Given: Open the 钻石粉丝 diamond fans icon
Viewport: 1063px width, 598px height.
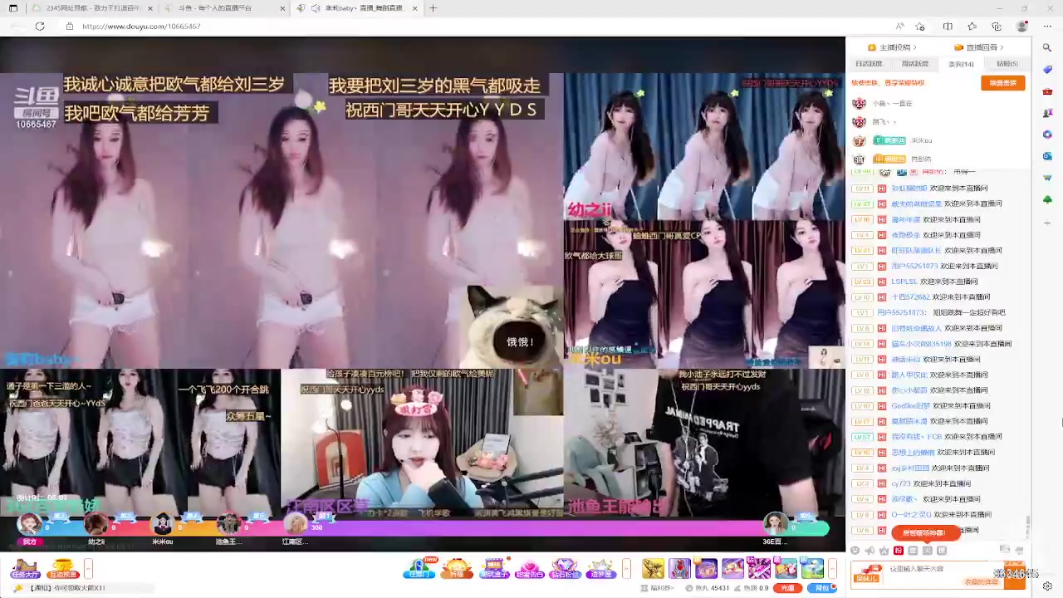Looking at the screenshot, I should pyautogui.click(x=565, y=569).
